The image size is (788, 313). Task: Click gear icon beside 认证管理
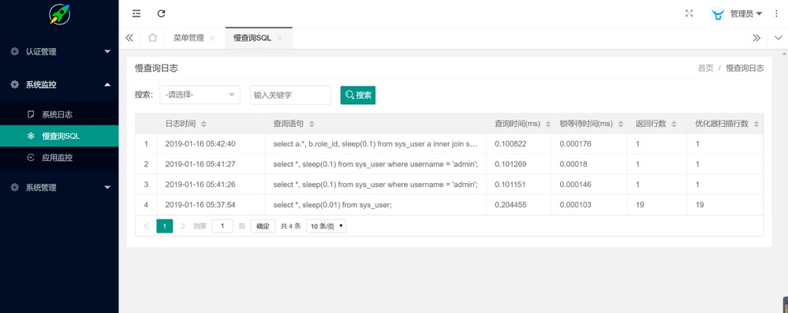click(x=14, y=51)
